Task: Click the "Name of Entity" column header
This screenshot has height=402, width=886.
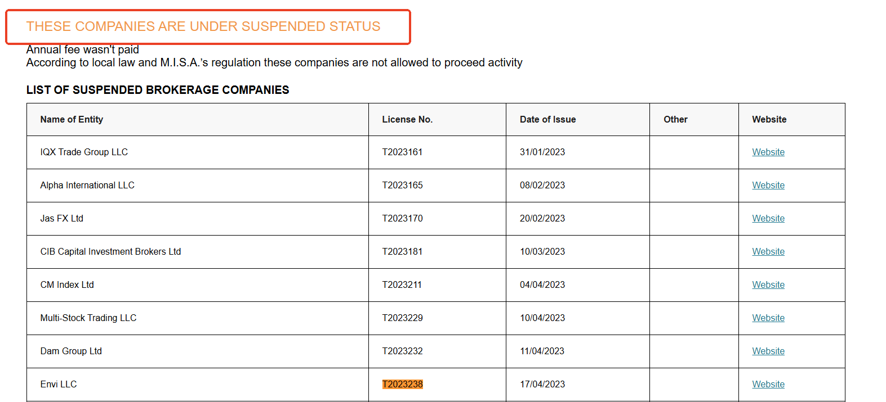Action: [72, 120]
